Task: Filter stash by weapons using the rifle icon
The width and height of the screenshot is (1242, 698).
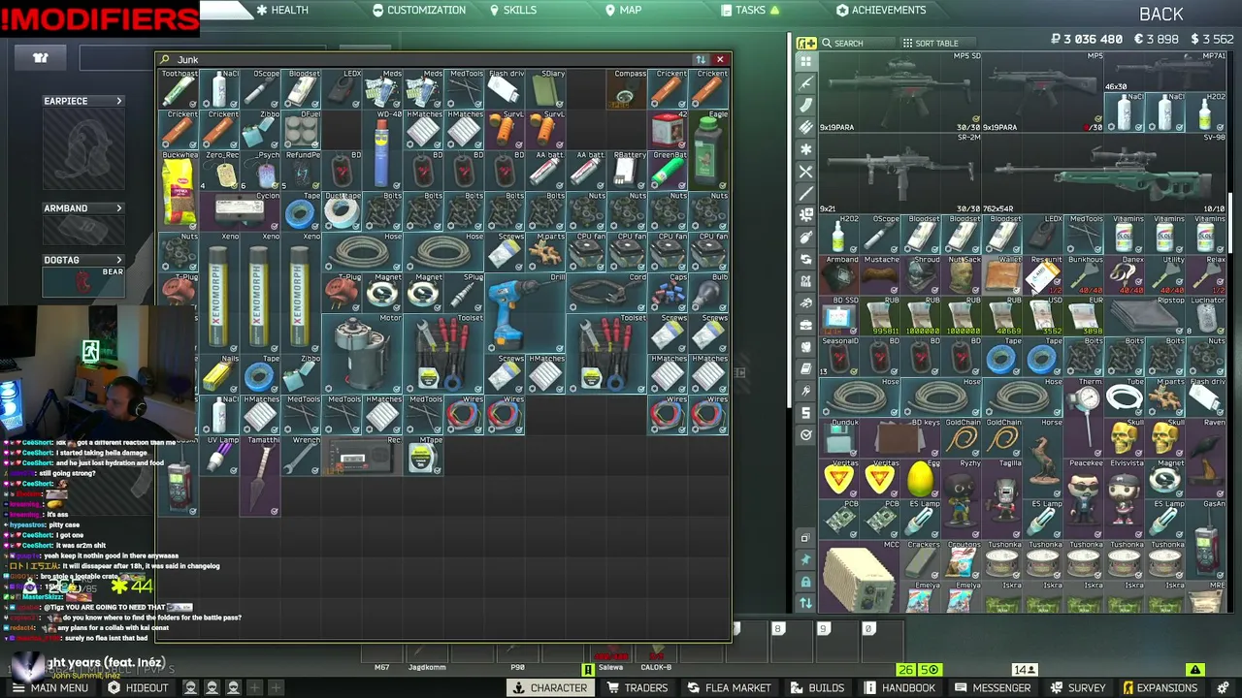Action: 805,83
